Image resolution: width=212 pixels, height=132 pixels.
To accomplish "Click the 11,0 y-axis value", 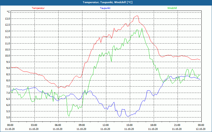I will [x=8, y=43].
